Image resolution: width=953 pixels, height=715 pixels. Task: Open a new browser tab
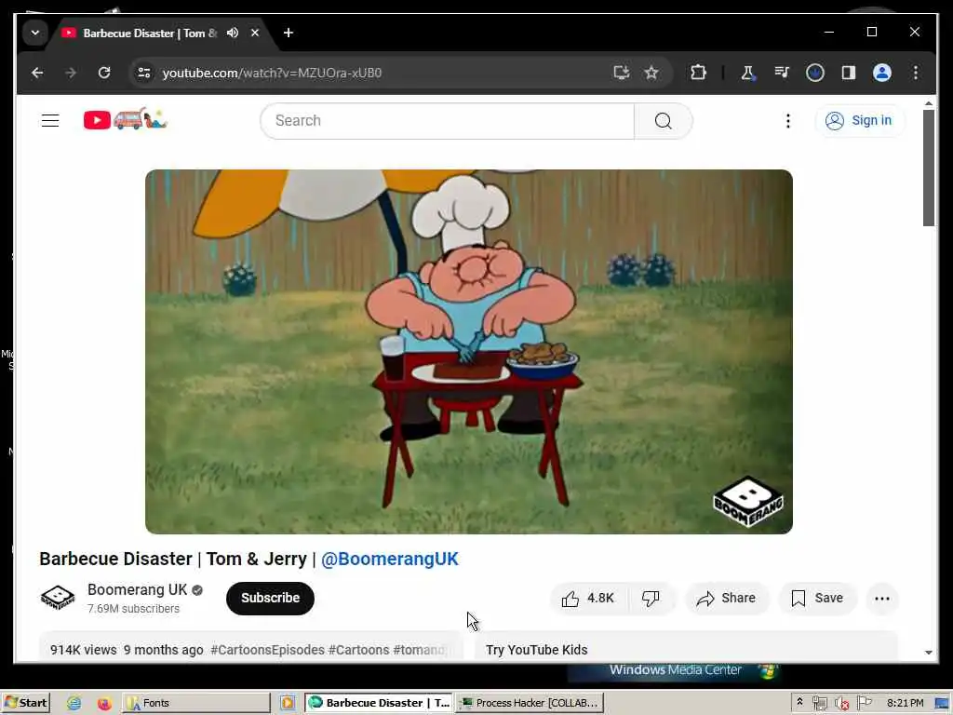pyautogui.click(x=289, y=33)
